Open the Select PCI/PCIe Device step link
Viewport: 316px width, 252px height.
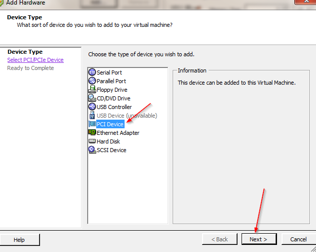(x=35, y=60)
